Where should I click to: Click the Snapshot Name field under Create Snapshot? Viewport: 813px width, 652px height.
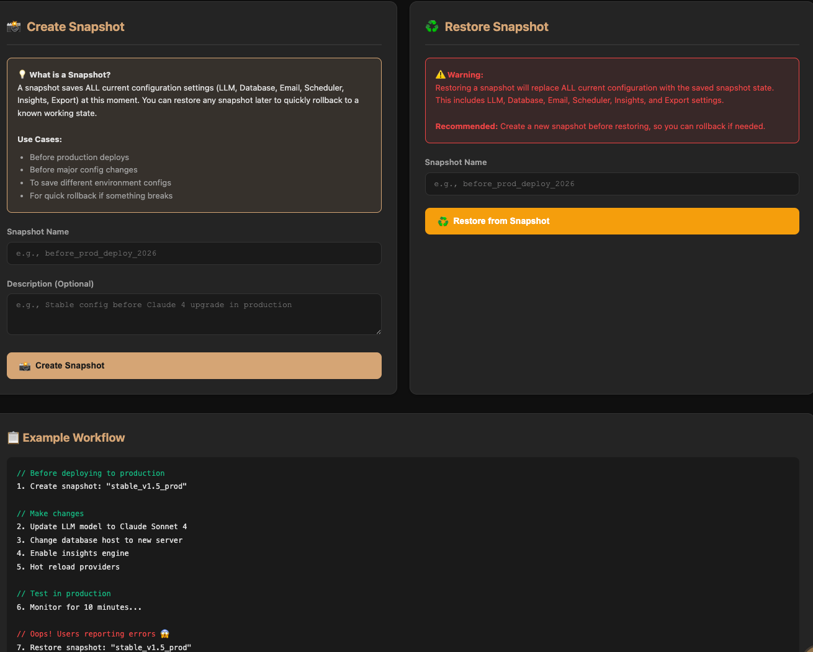194,253
